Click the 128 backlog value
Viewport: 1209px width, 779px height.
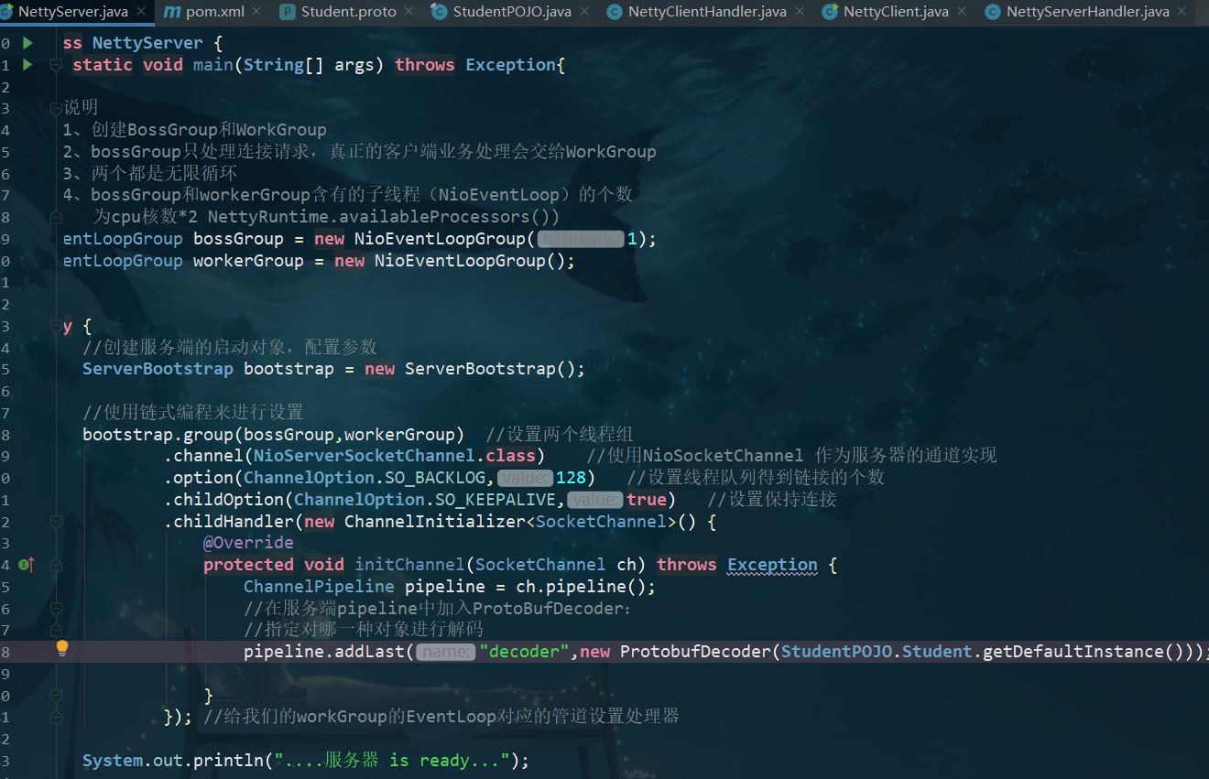[571, 478]
